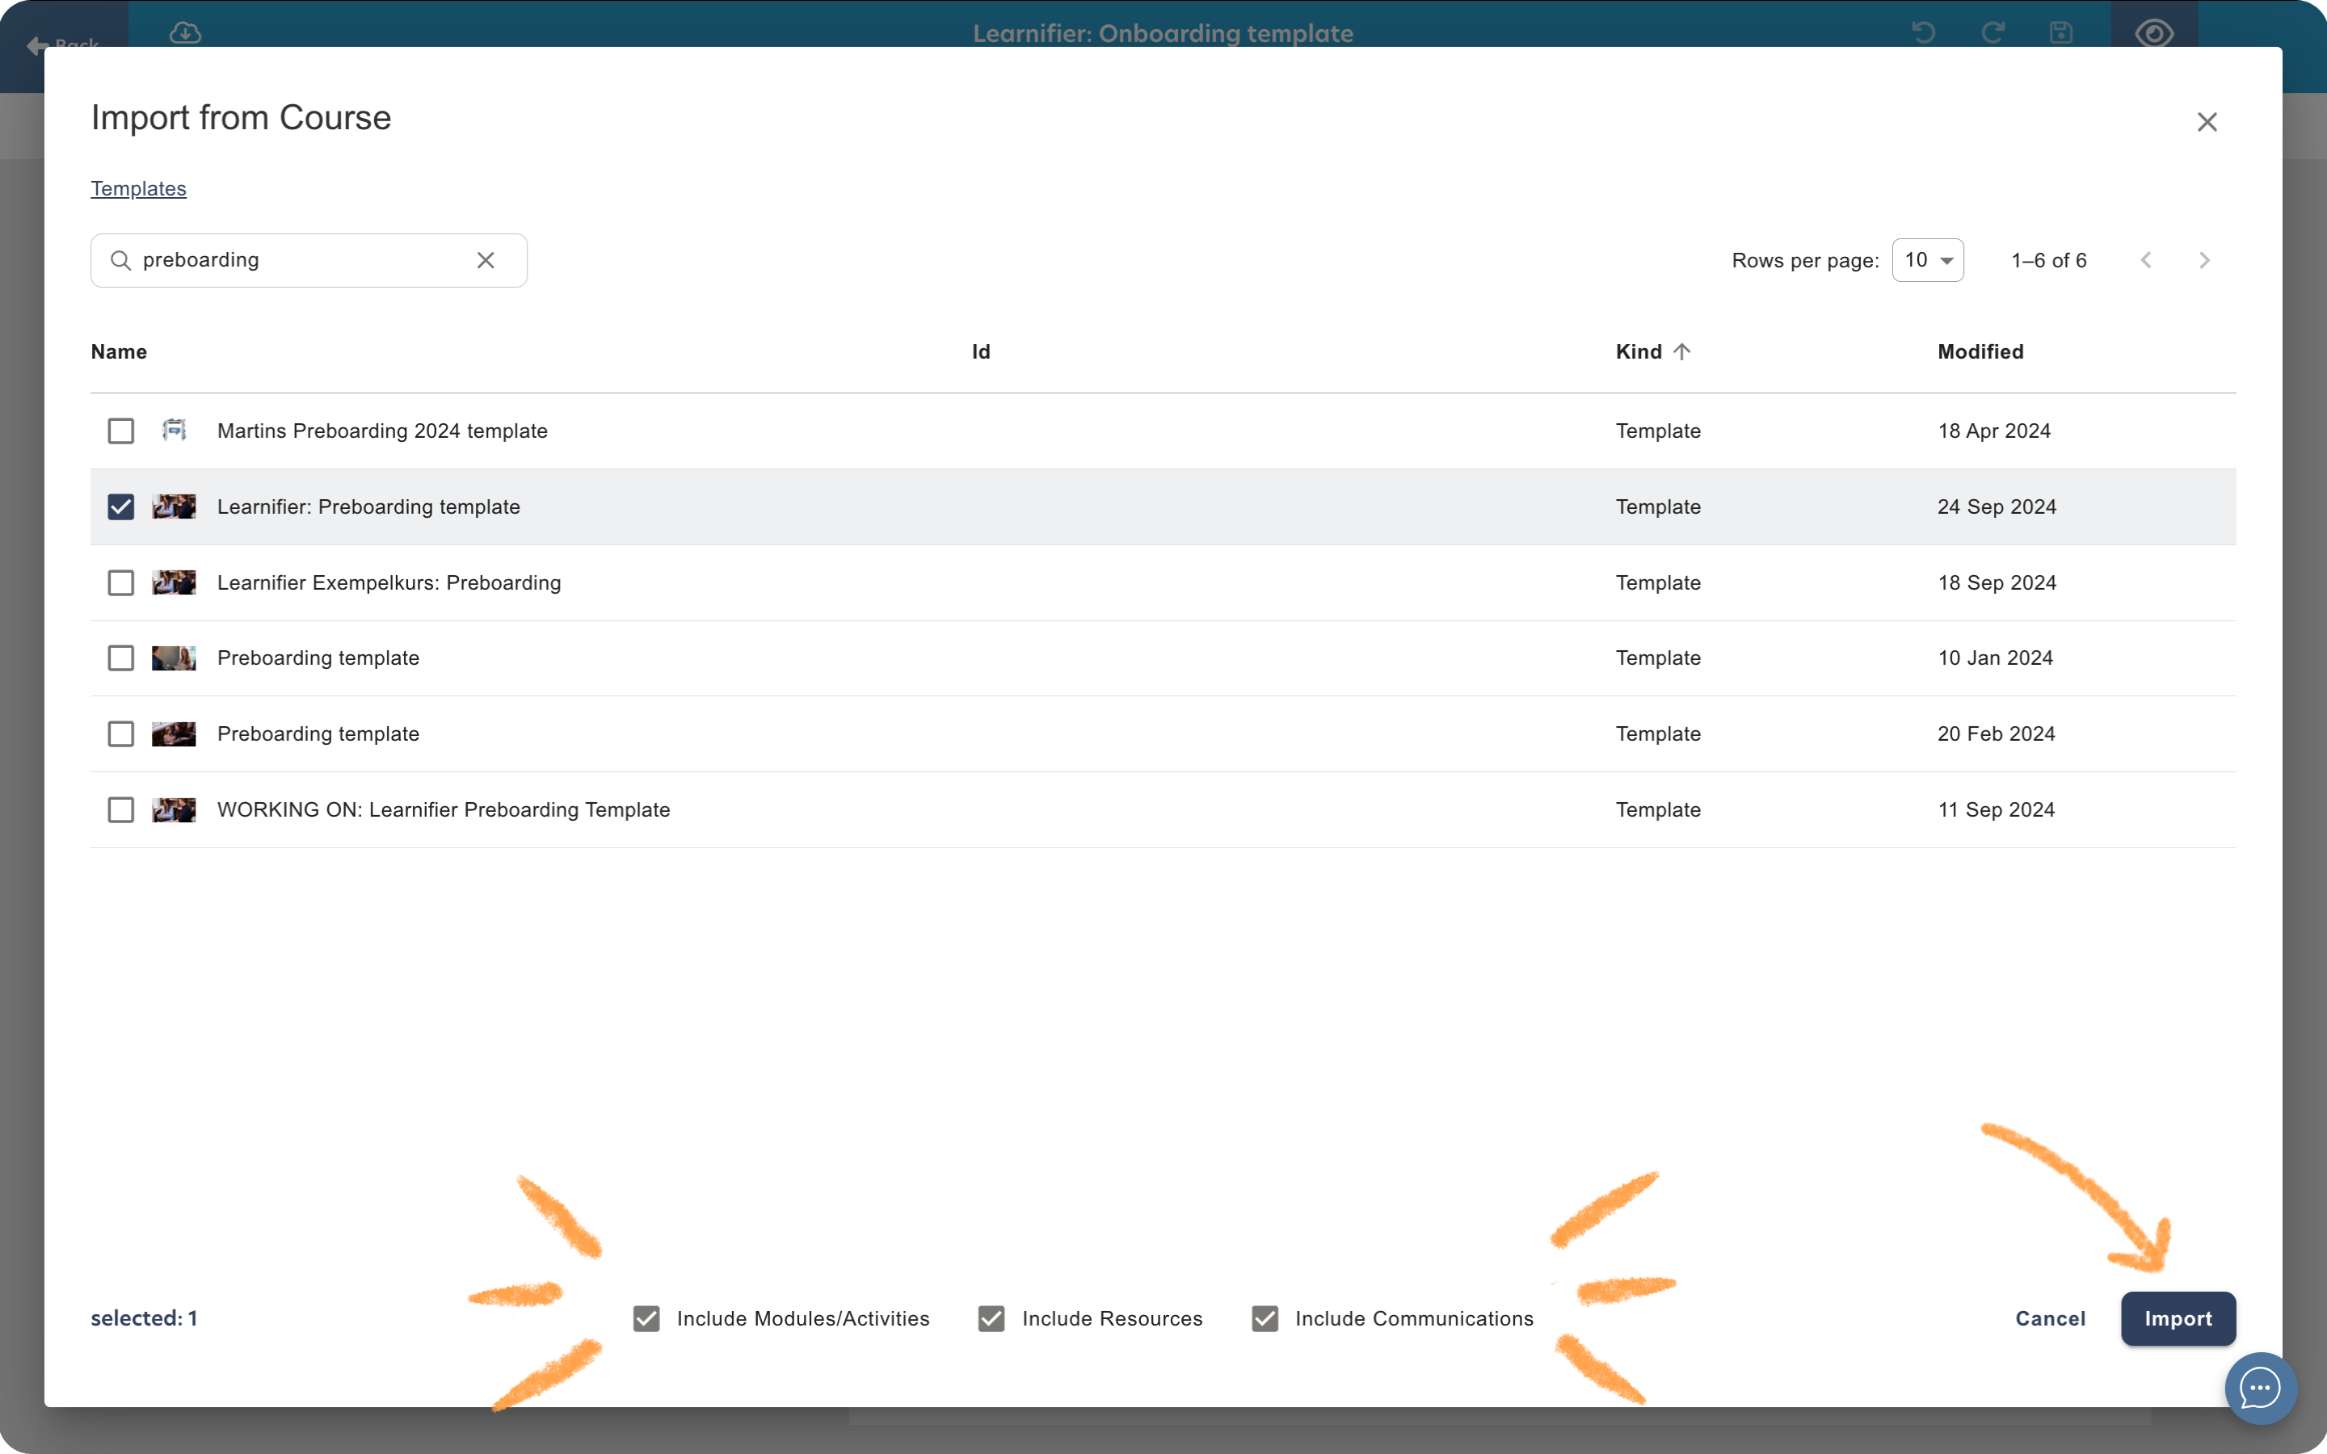
Task: Toggle Include Modules/Activities checkbox
Action: point(647,1318)
